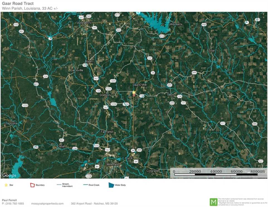The height and width of the screenshot is (207, 268).
Task: Click the Joyce town label
Action: click(x=128, y=158)
